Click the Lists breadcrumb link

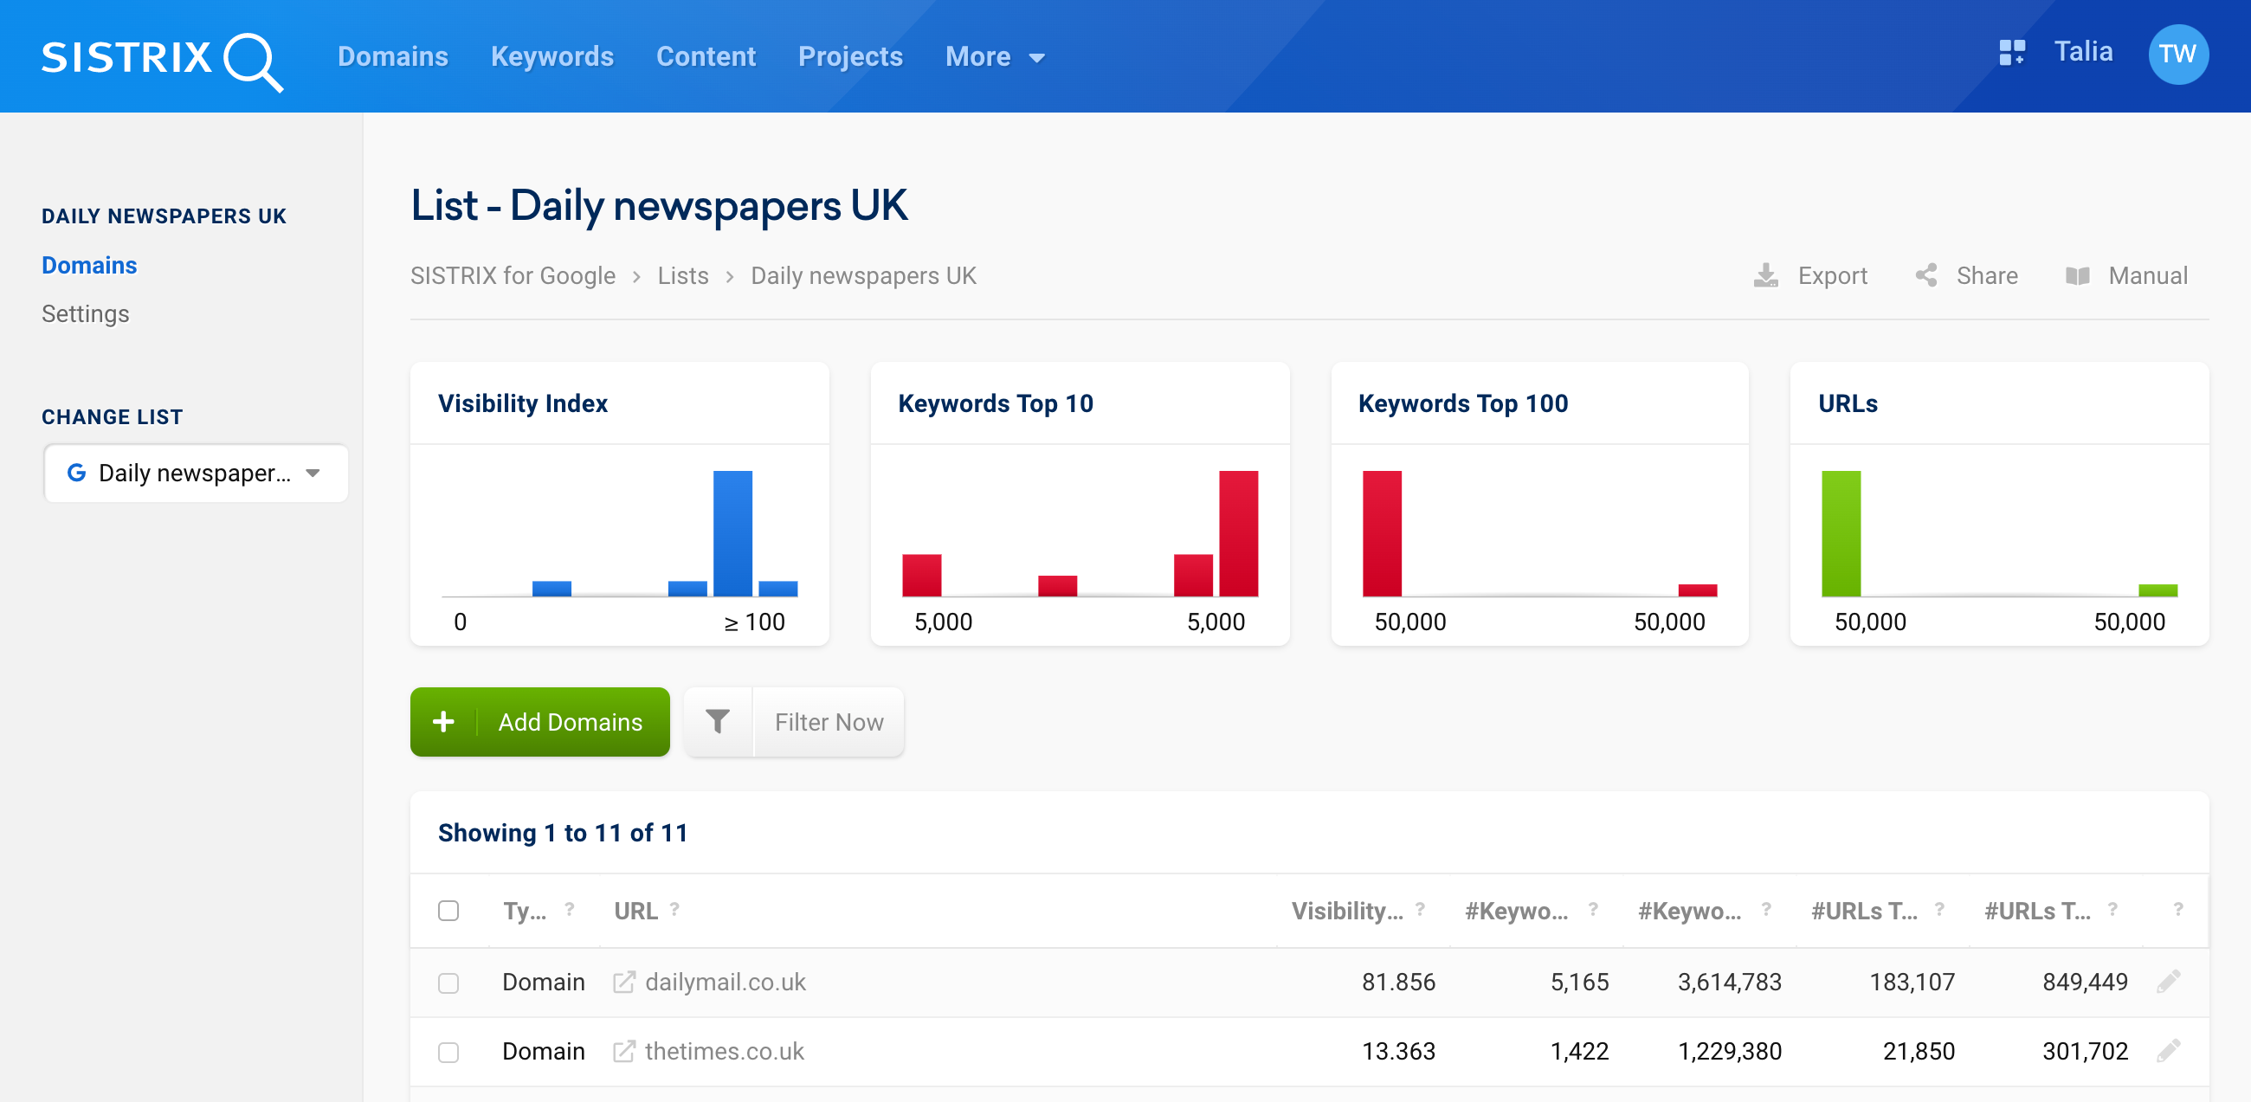point(682,276)
